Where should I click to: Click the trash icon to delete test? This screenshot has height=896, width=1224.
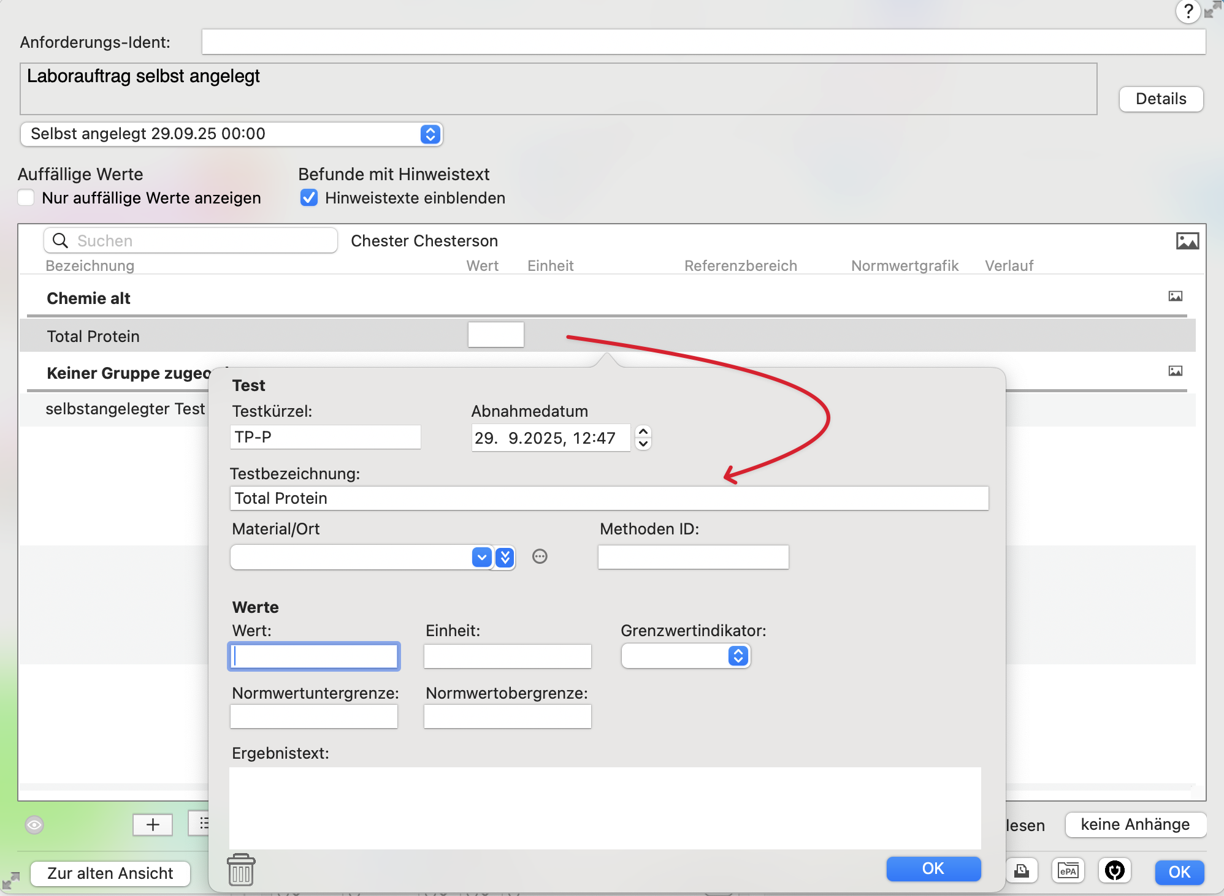point(241,870)
